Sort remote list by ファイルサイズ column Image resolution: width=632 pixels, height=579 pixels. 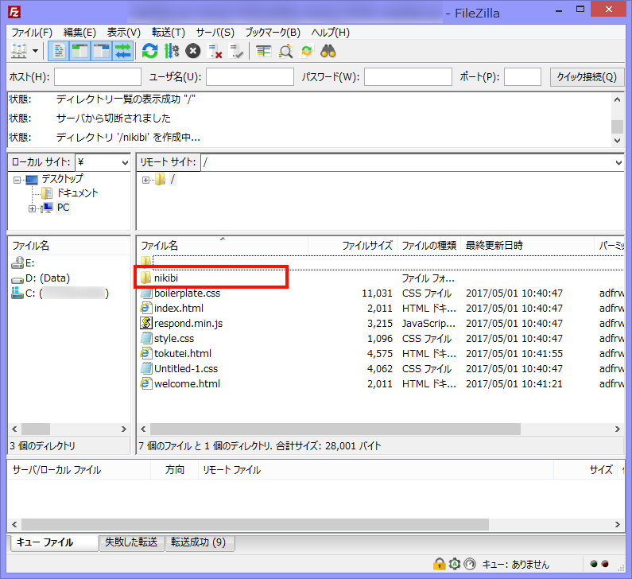(x=353, y=246)
